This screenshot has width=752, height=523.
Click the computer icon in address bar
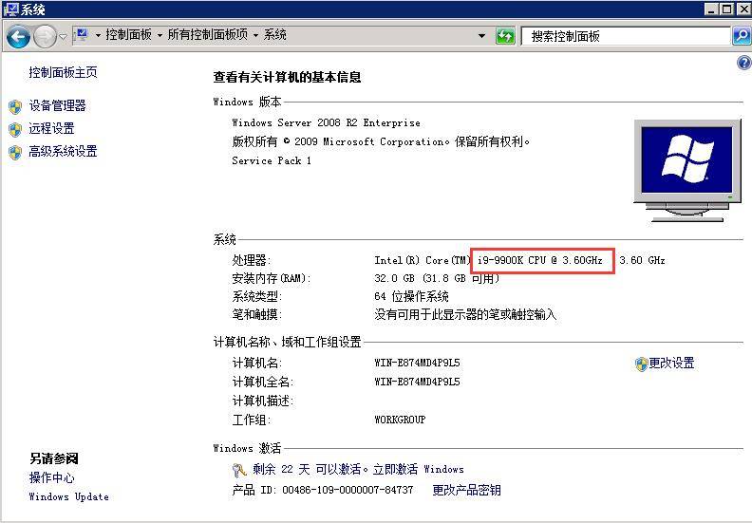[83, 34]
